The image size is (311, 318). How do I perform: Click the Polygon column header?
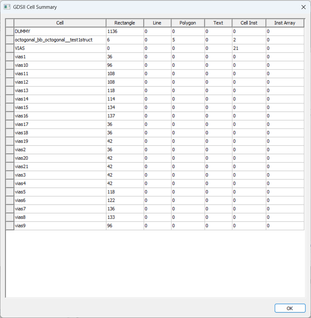click(188, 23)
